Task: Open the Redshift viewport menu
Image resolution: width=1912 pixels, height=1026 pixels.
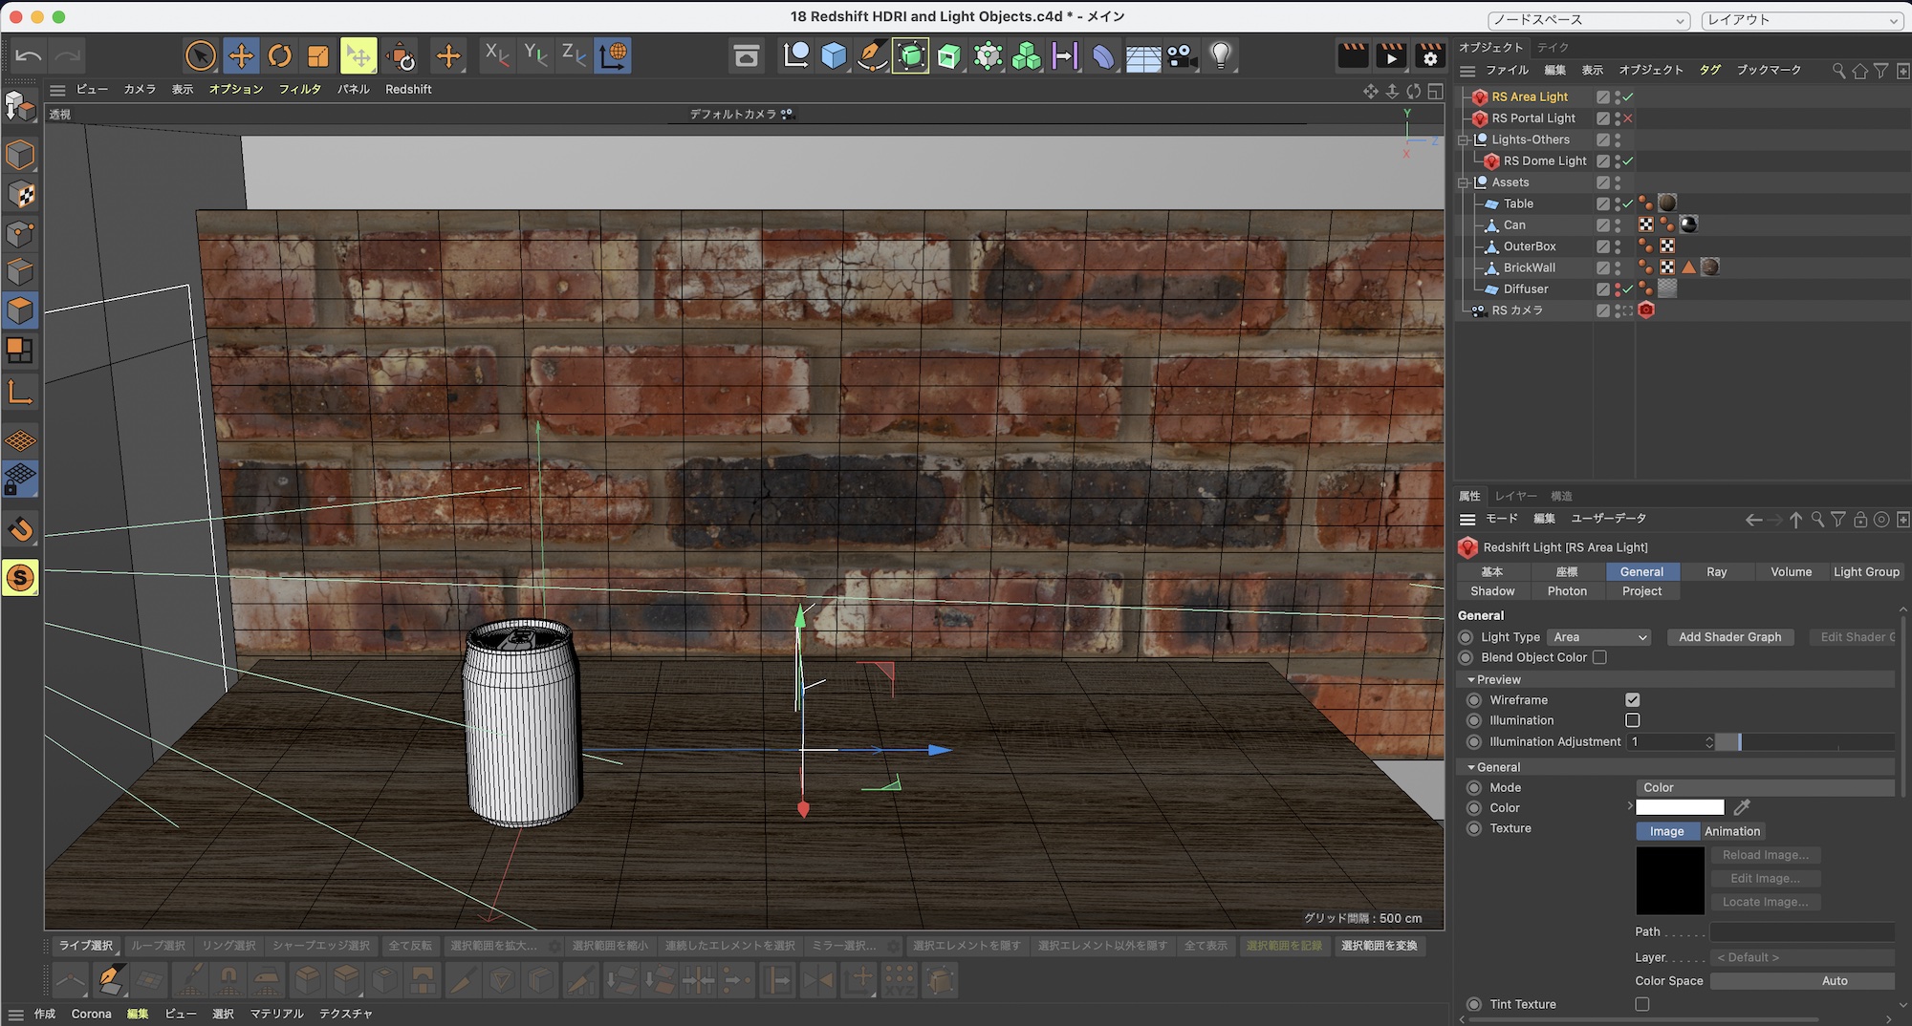Action: 408,89
